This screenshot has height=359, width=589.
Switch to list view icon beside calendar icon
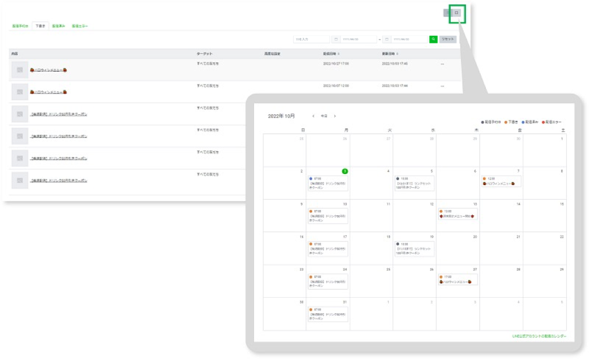[447, 13]
